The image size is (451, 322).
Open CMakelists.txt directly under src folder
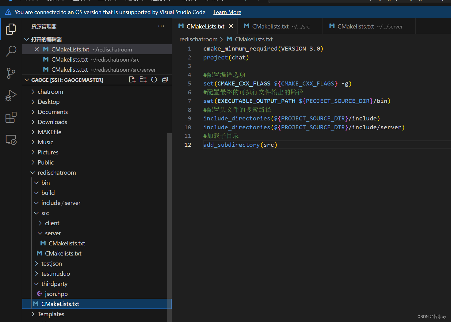point(63,253)
